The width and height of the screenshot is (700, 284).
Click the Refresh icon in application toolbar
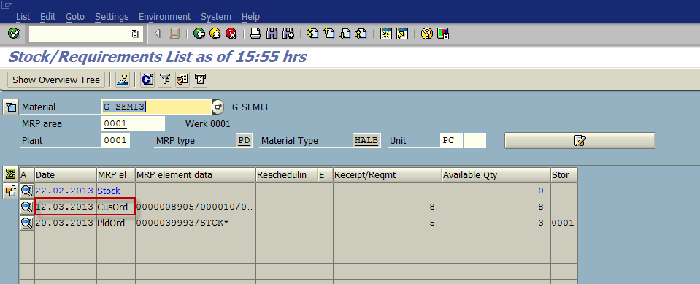click(147, 80)
